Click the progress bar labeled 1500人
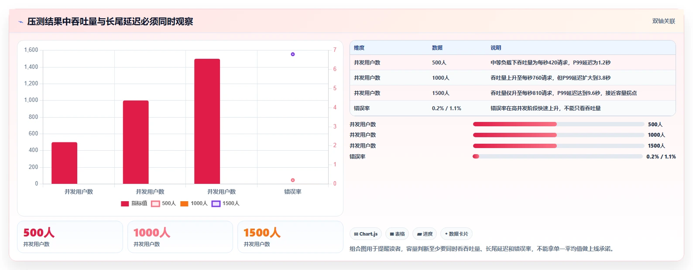Screen dimensions: 693x270 click(559, 146)
